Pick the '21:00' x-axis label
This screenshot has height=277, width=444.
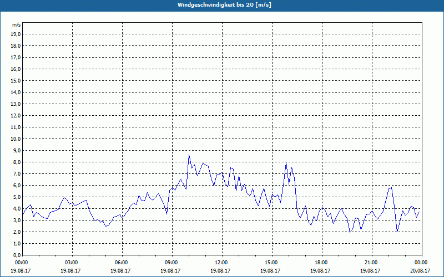click(372, 263)
